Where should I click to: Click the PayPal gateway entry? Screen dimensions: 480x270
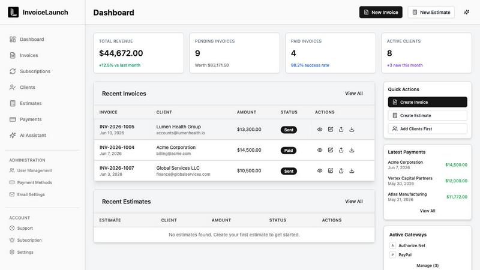point(401,254)
